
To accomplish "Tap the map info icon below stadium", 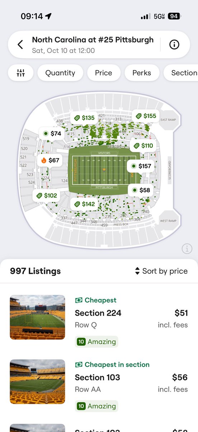I will (x=187, y=248).
